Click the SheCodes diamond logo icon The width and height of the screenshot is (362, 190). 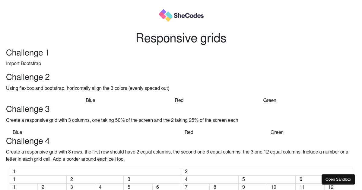(x=165, y=15)
